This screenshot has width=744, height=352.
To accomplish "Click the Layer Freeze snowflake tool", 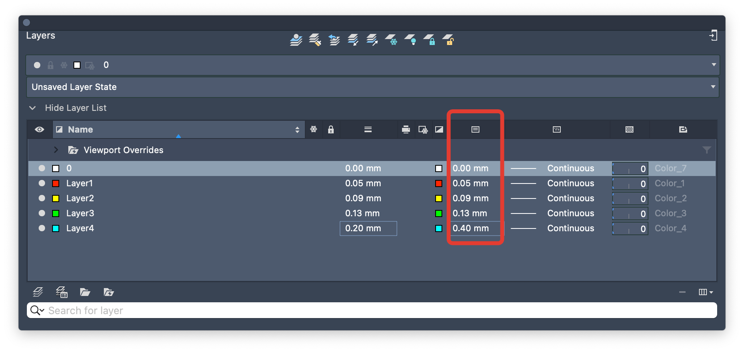I will 391,40.
